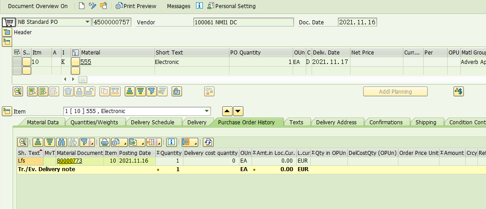Click the info icon in PO history toolbar
486x209 pixels.
coord(172,142)
